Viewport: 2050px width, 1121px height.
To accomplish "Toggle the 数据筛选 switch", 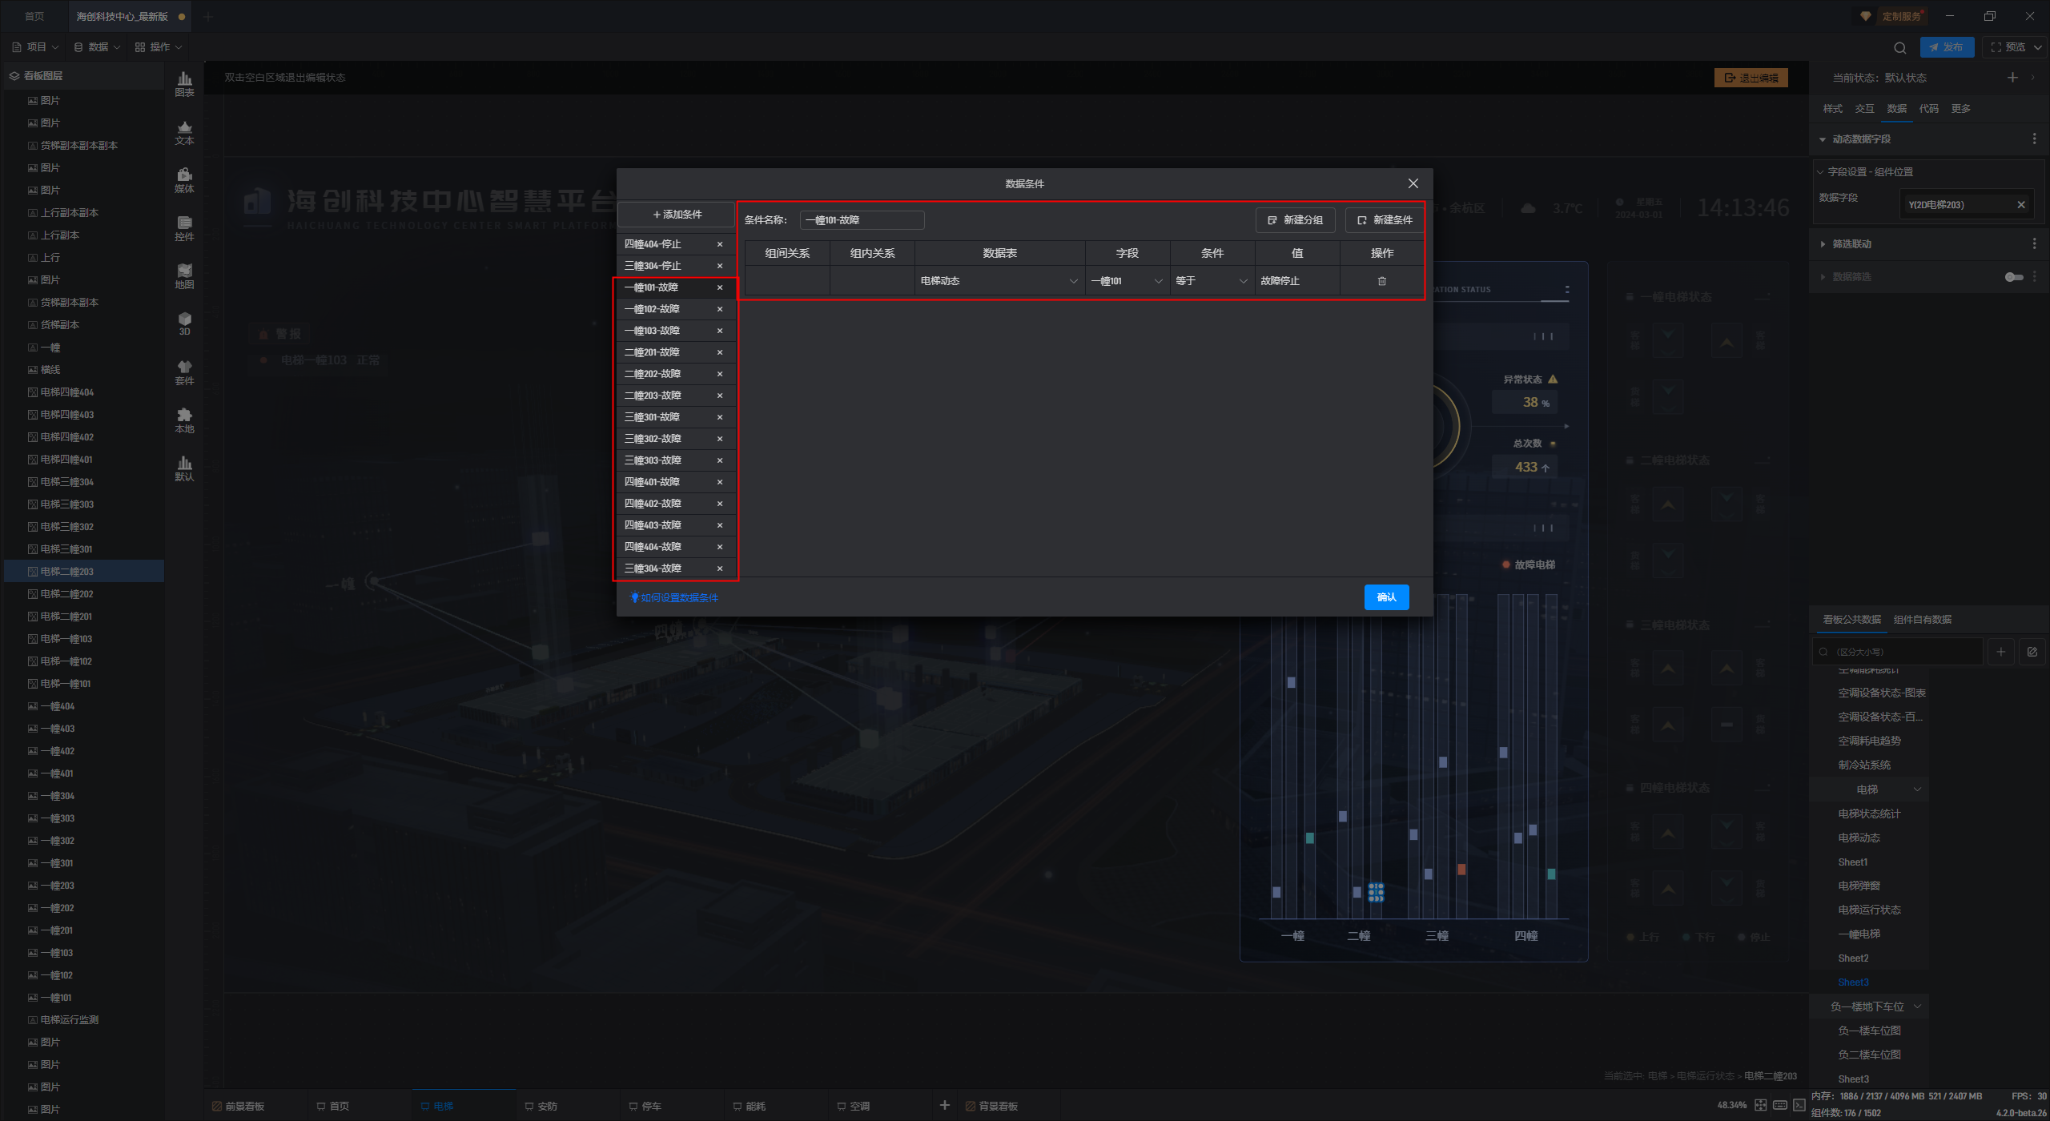I will tap(2013, 277).
